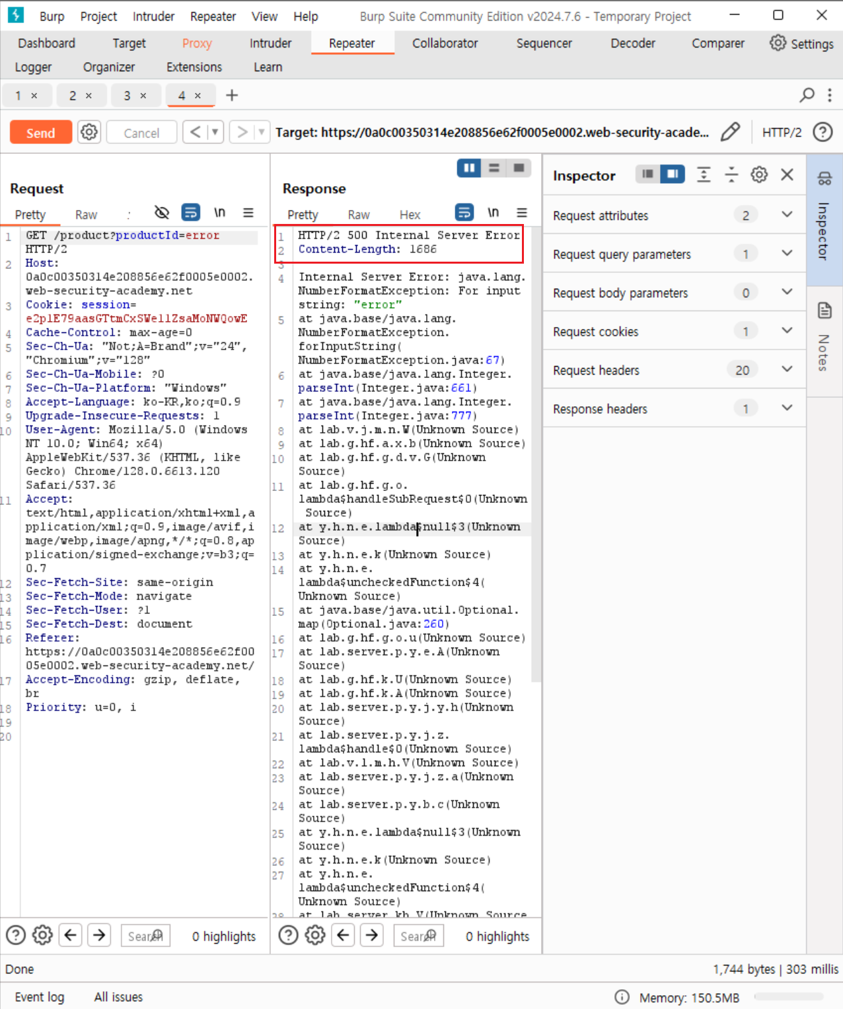Click the memory usage progress bar
Screen dimensions: 843x1009
coord(789,996)
